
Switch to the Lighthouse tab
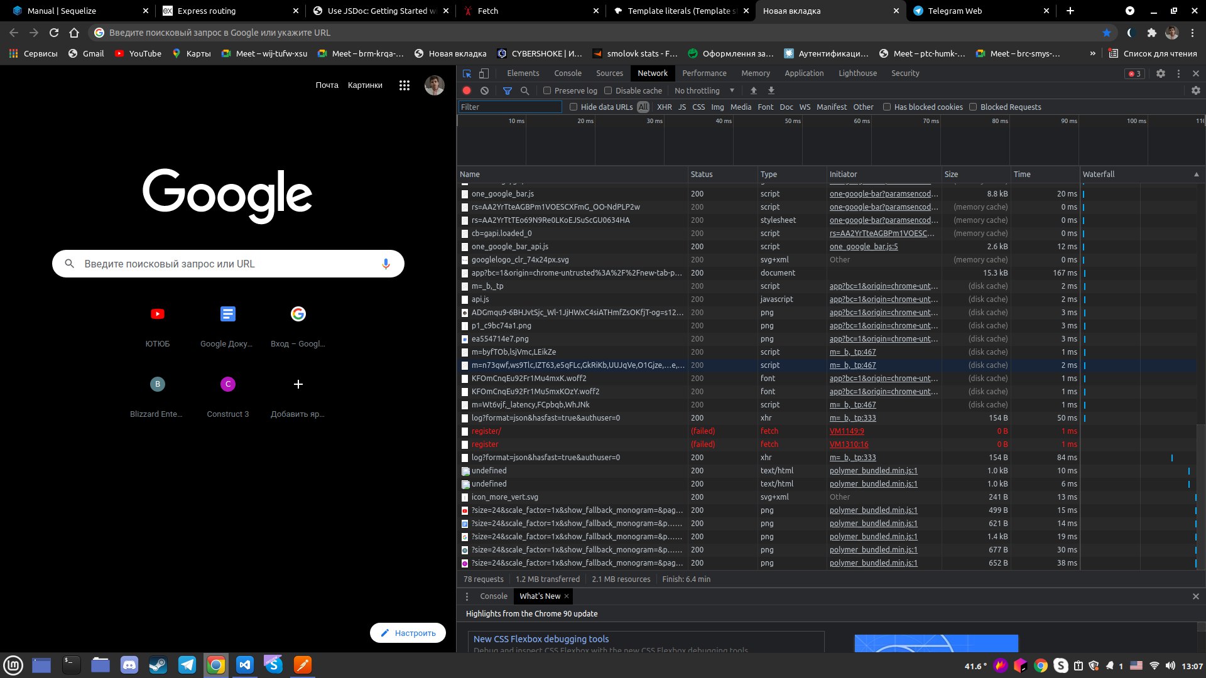click(857, 73)
